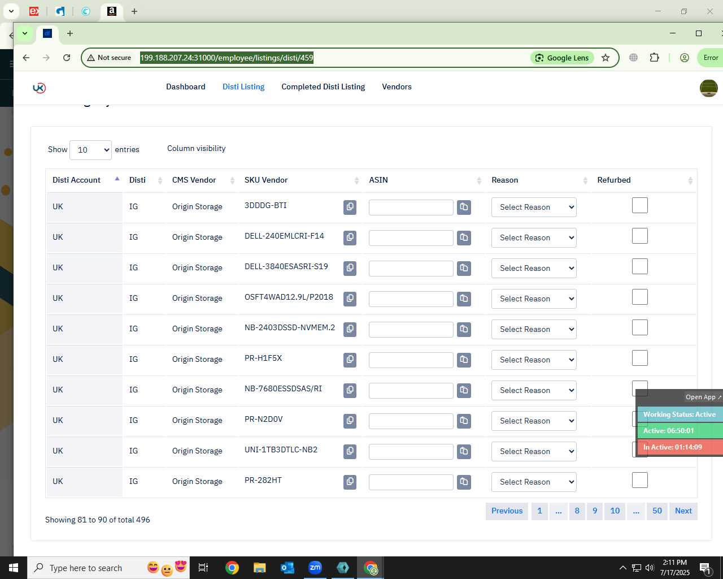The image size is (723, 579).
Task: Open Zoom from the taskbar
Action: 315,568
